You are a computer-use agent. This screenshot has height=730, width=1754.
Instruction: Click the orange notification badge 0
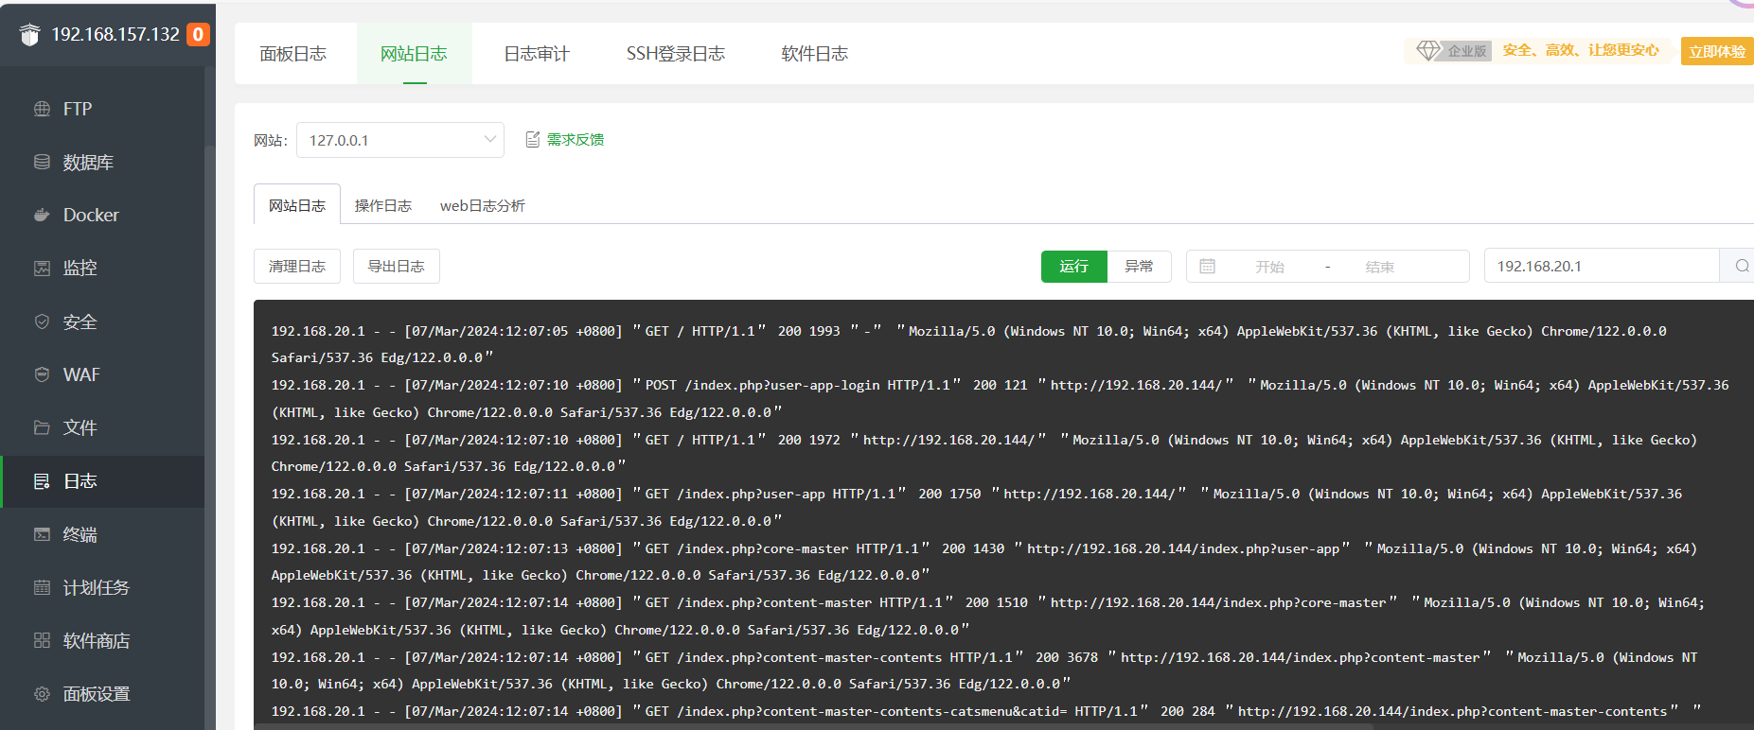(198, 35)
